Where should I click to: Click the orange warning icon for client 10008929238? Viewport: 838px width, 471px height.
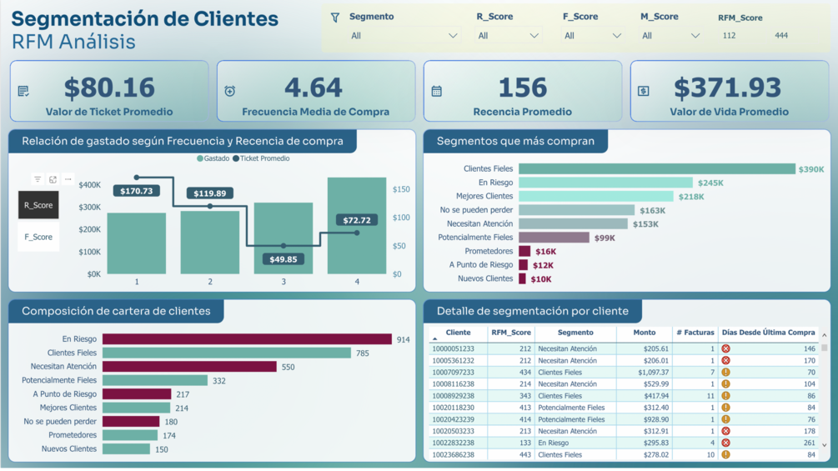tap(725, 396)
